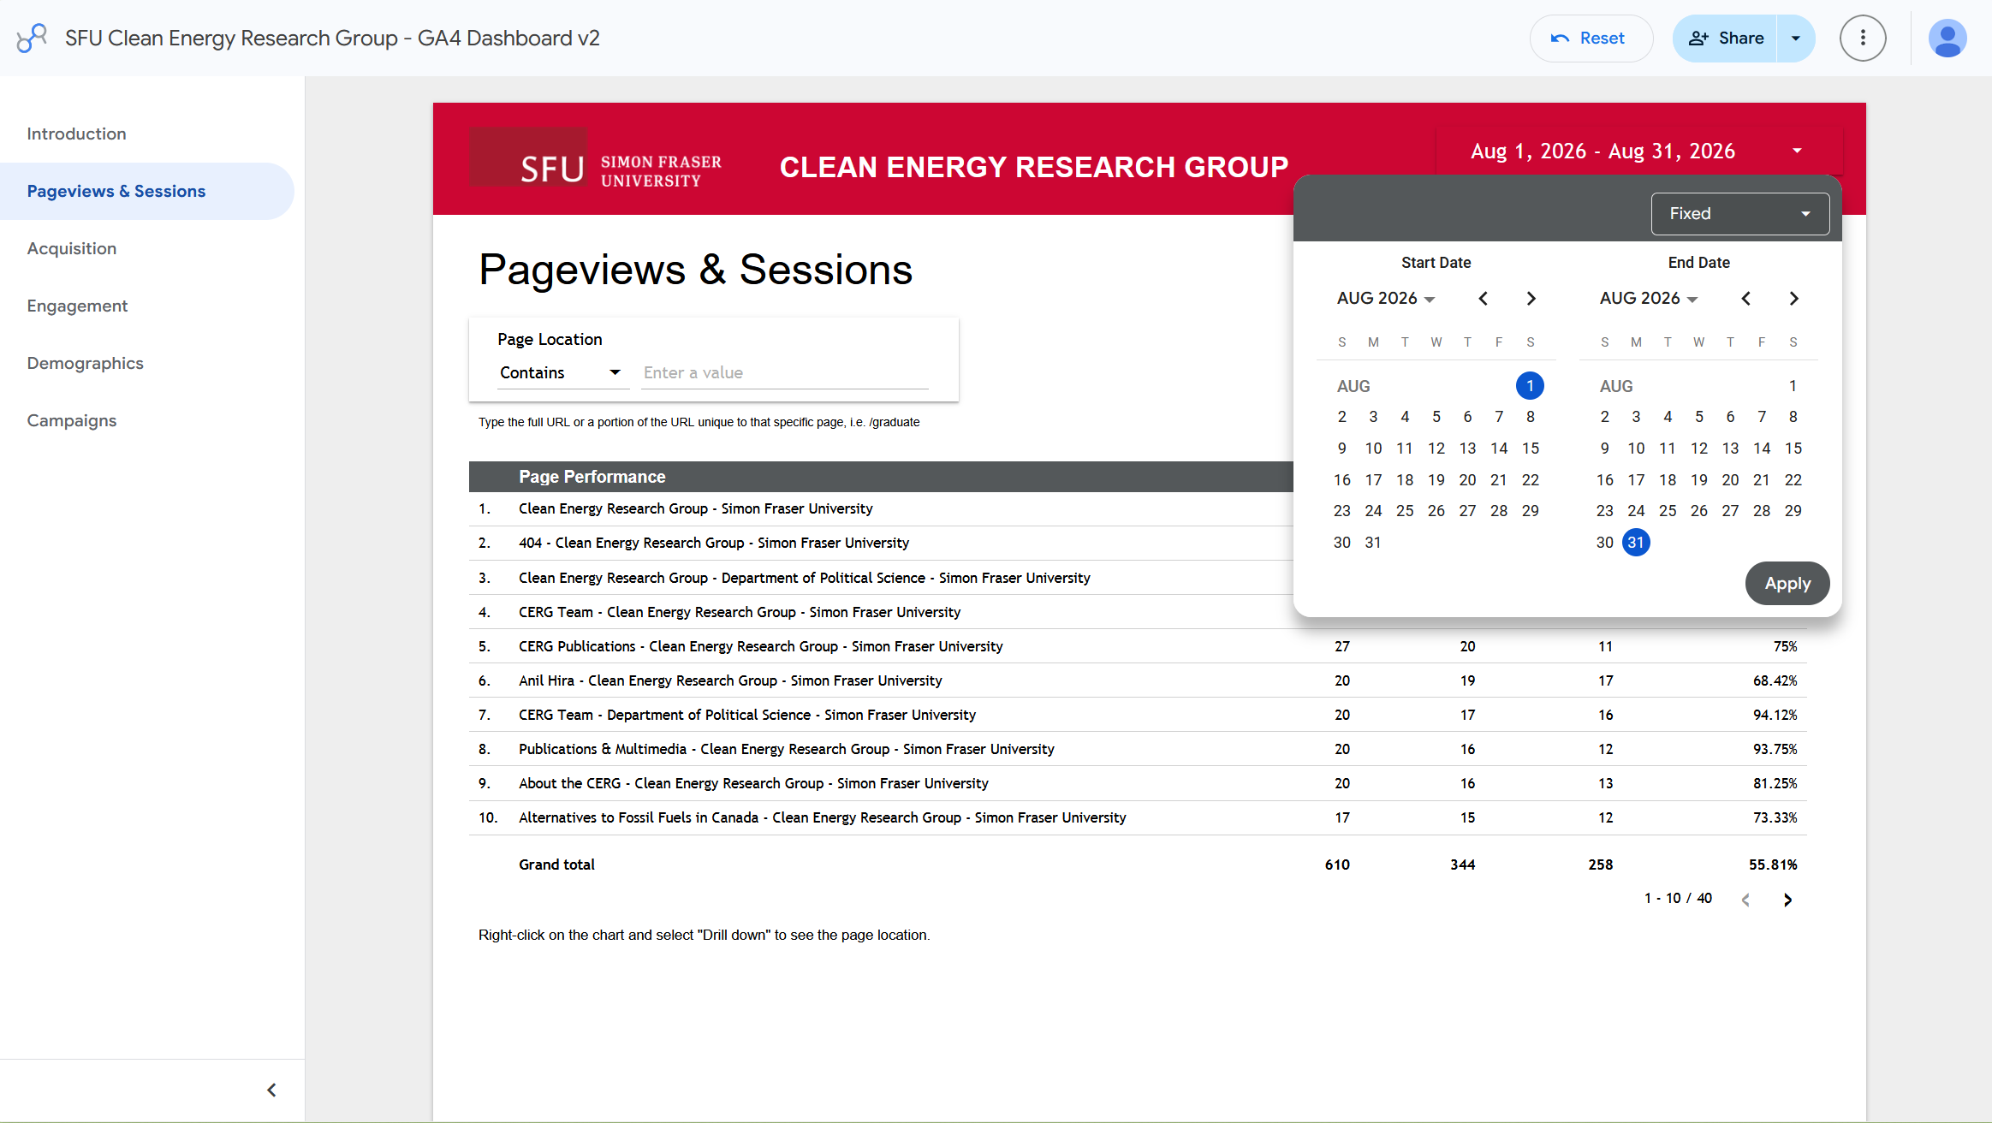Click row 'CERG Publications - Clean Energy Research Group'
1992x1123 pixels.
pyautogui.click(x=760, y=646)
